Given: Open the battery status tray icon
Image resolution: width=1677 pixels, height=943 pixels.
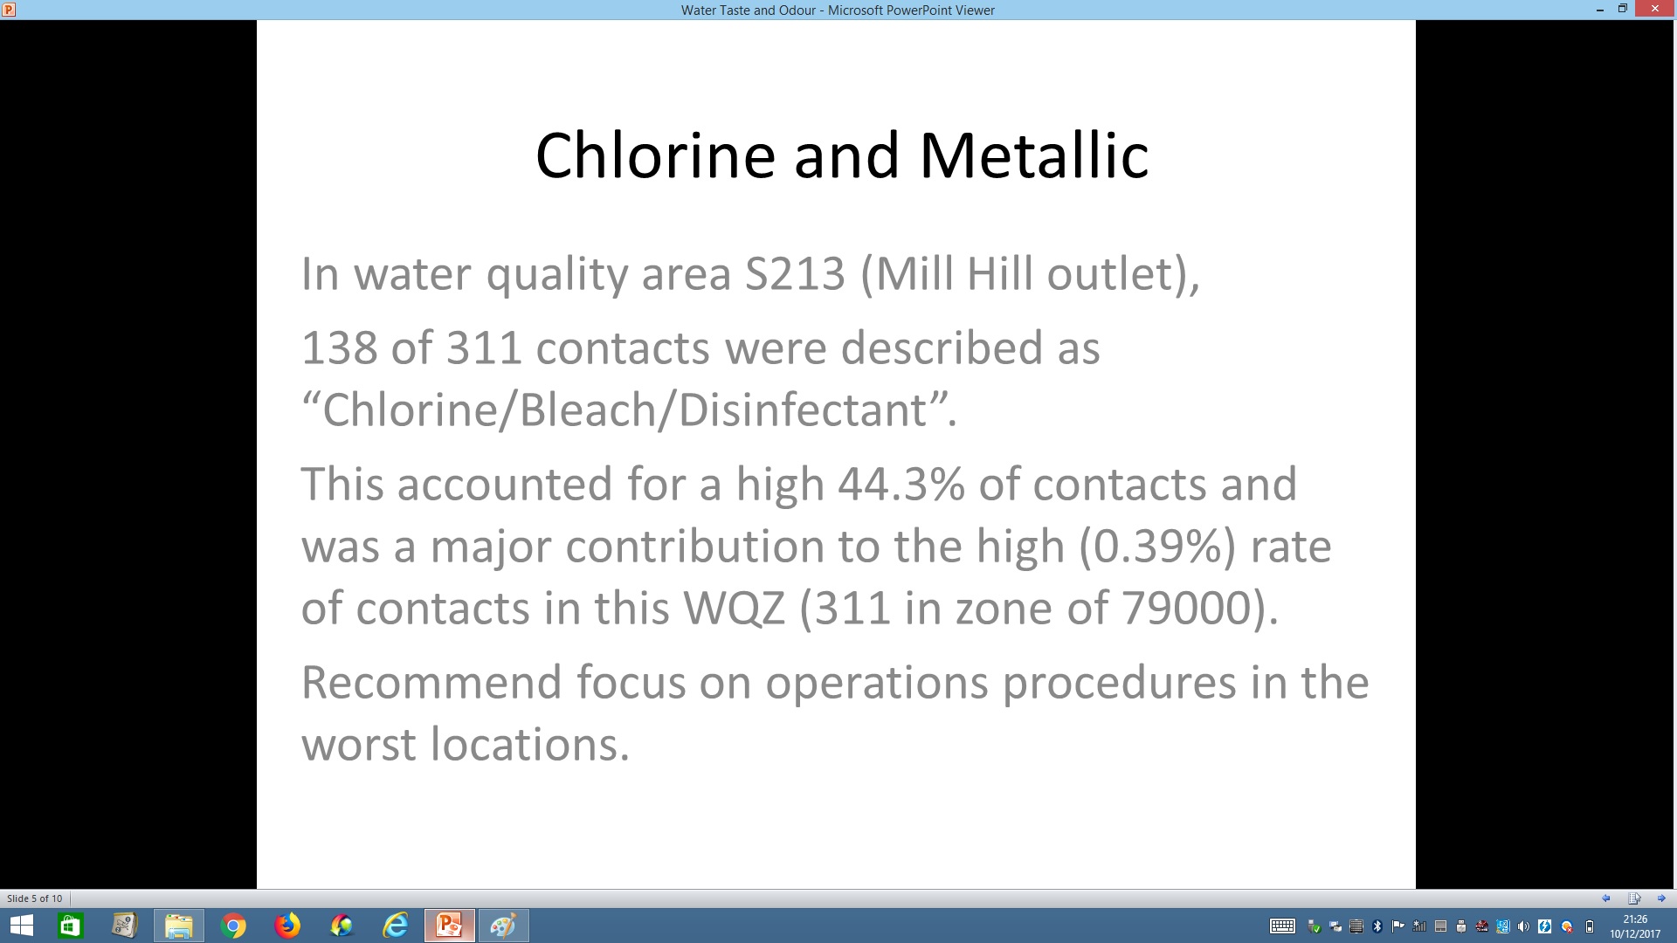Looking at the screenshot, I should click(1590, 926).
